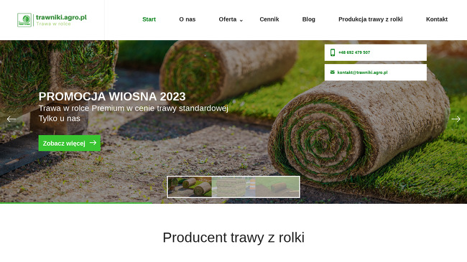The image size is (467, 262).
Task: Click the email envelope icon
Action: pos(333,72)
